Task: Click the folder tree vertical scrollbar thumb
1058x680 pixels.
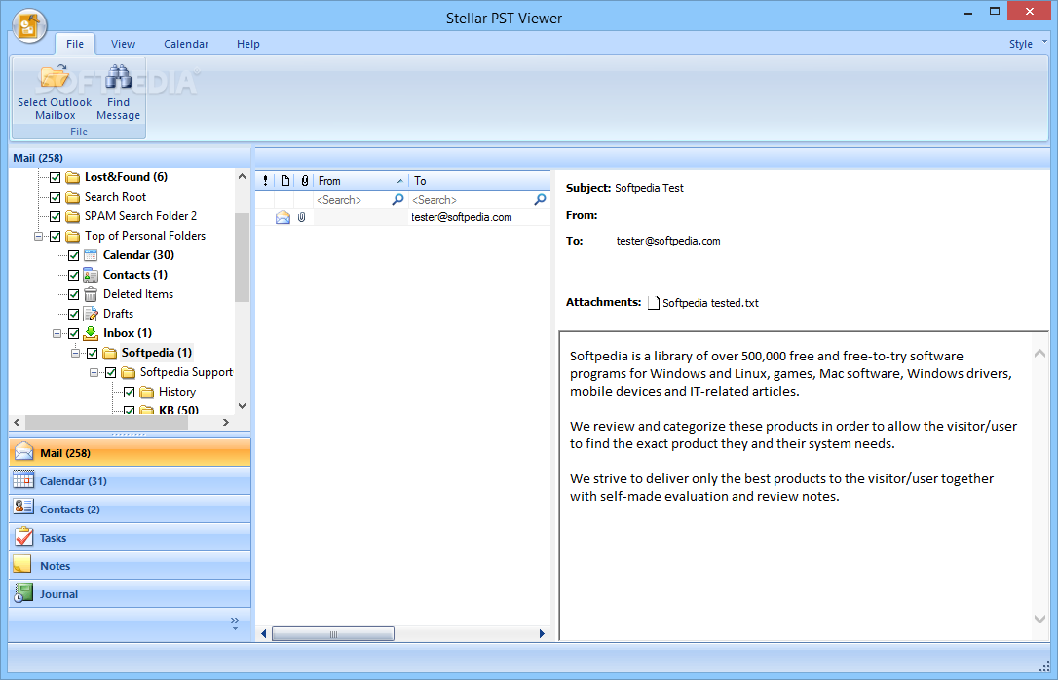Action: click(242, 257)
